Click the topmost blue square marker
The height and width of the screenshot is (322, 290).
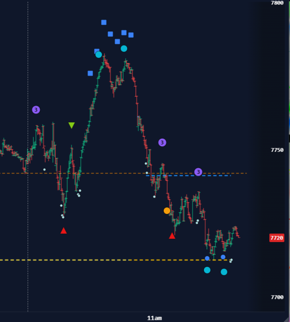point(104,22)
